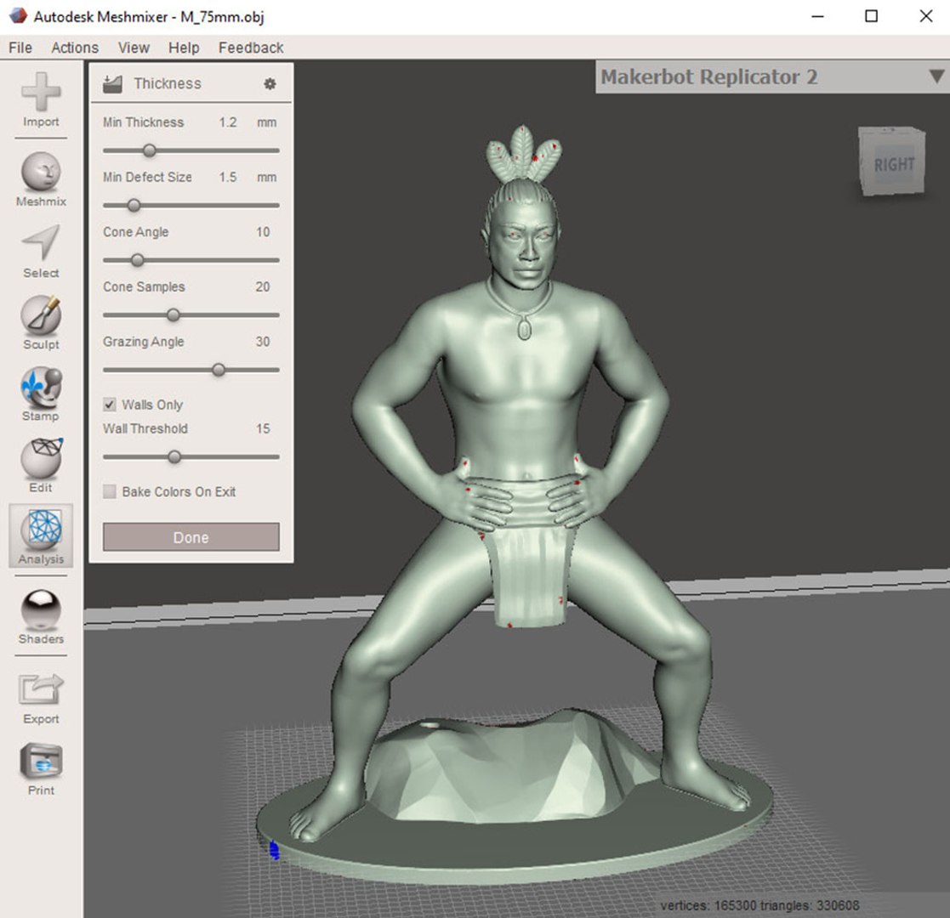Image resolution: width=950 pixels, height=918 pixels.
Task: Toggle the Walls Only checkbox
Action: click(110, 405)
